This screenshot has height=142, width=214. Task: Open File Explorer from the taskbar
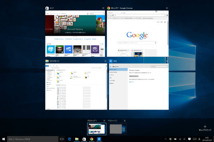(77, 139)
